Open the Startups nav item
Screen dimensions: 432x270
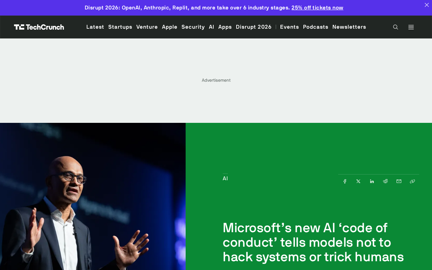pos(120,27)
